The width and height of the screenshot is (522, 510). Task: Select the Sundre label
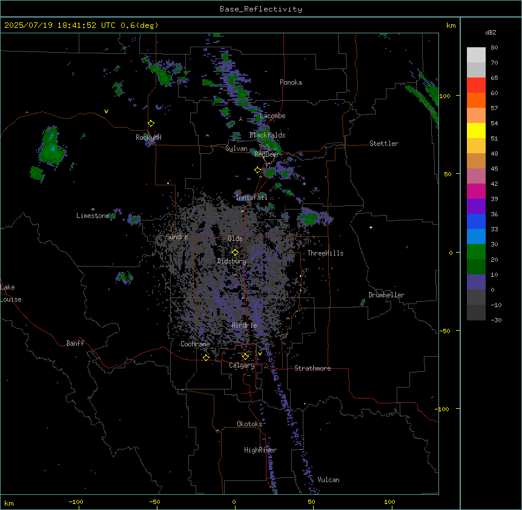click(x=177, y=237)
